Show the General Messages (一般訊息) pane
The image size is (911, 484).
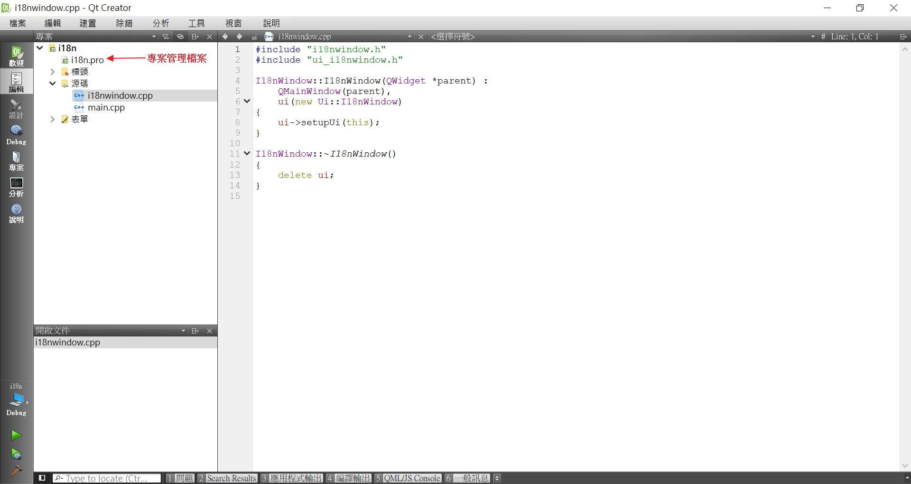click(x=467, y=478)
